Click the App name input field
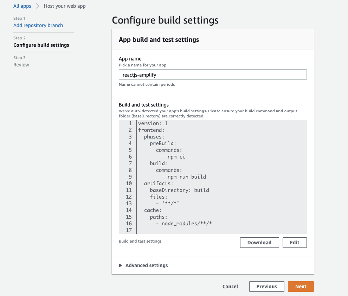 click(213, 75)
